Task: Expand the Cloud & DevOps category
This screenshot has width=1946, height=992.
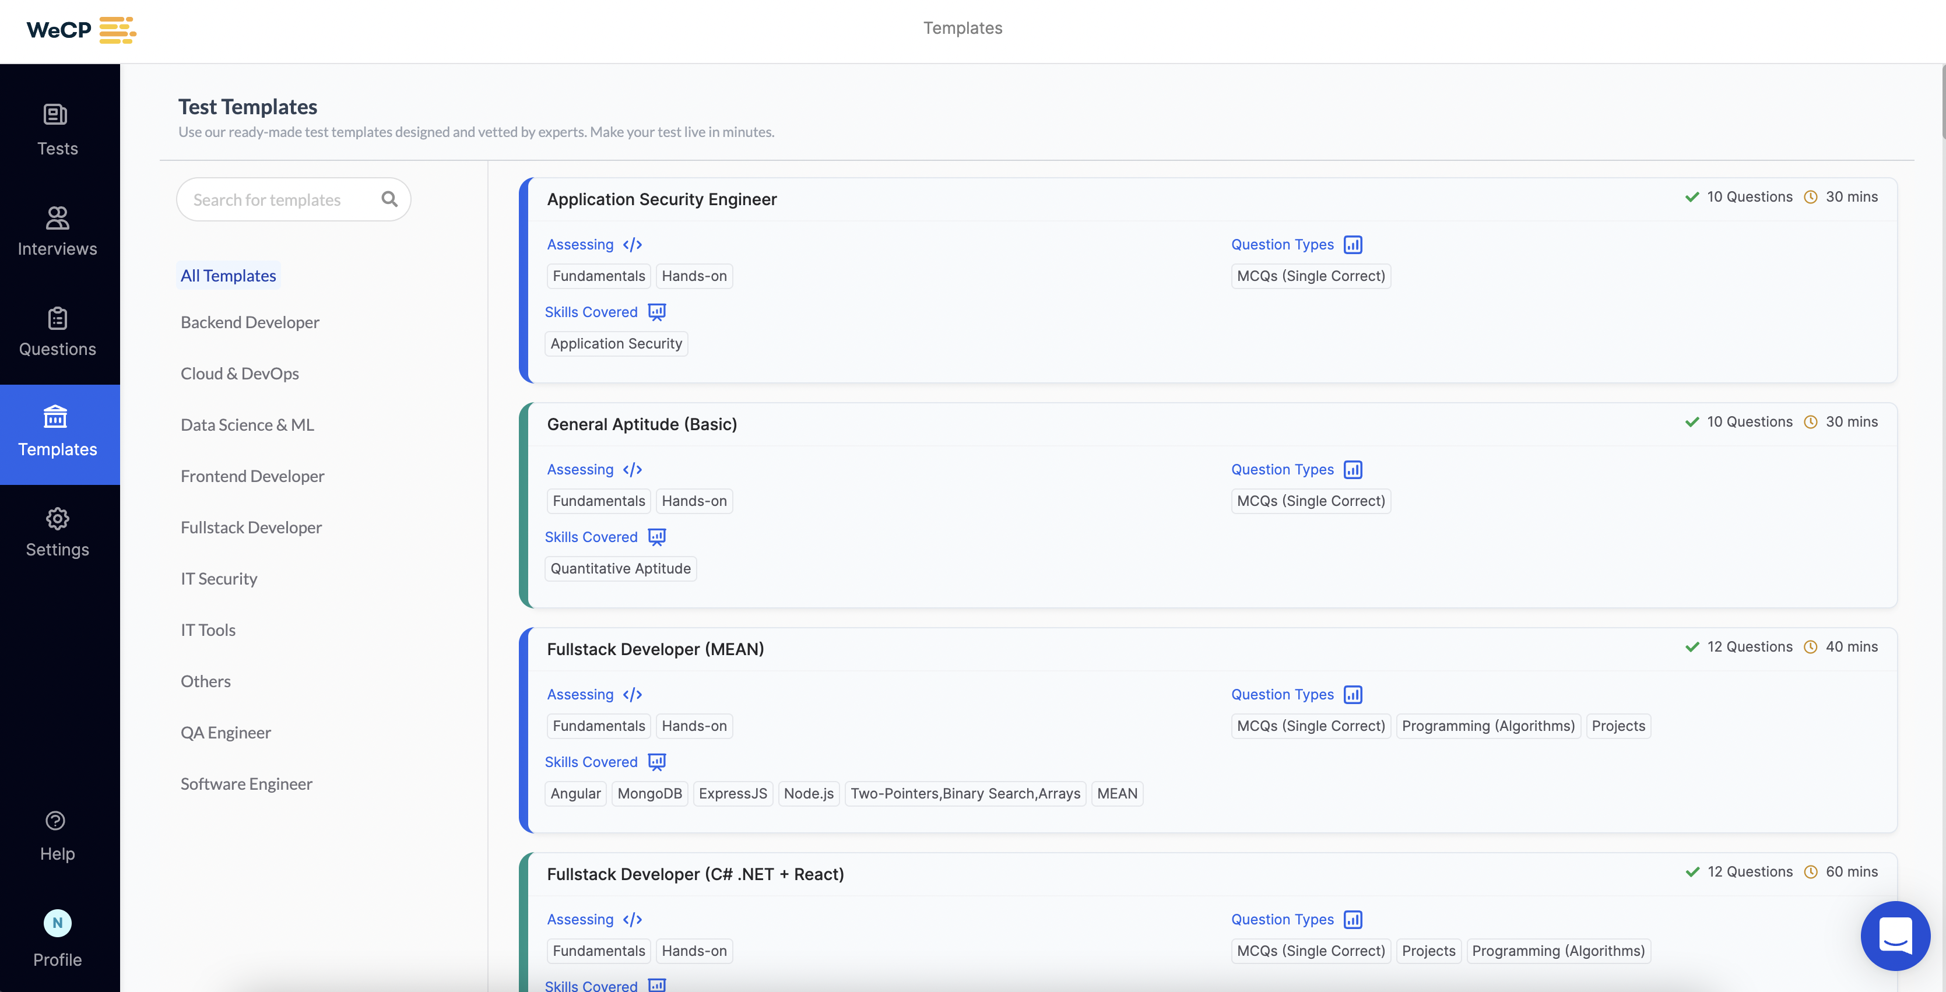Action: click(240, 373)
